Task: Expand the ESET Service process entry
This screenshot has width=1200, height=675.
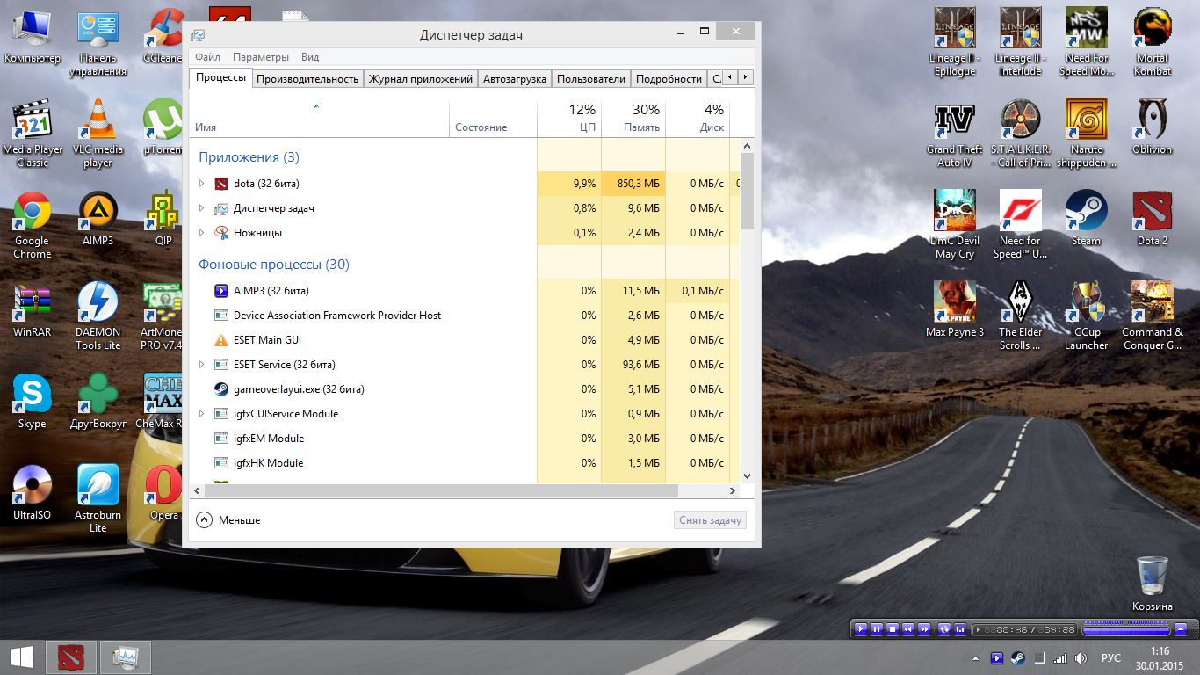Action: (201, 365)
